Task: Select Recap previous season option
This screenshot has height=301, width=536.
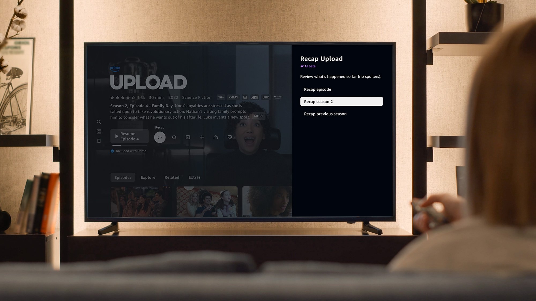Action: point(325,113)
